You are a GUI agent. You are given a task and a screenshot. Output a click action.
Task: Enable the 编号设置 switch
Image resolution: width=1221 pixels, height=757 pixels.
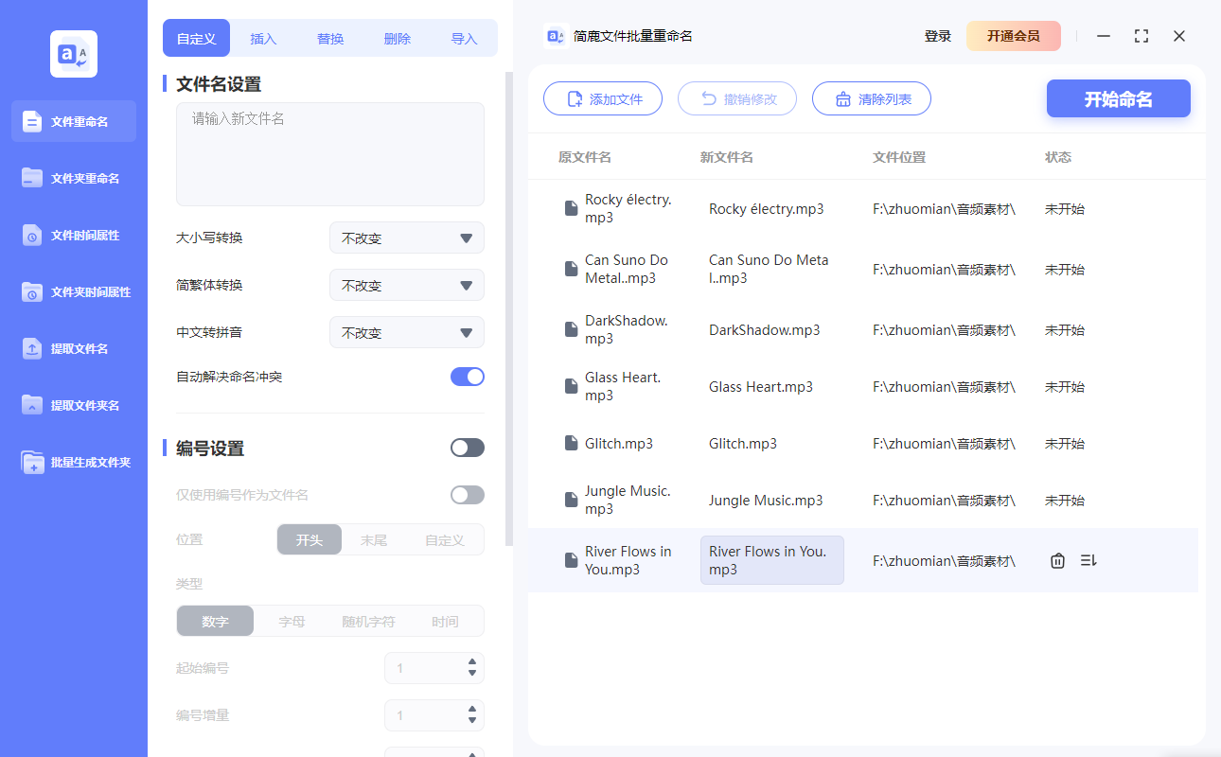coord(467,447)
